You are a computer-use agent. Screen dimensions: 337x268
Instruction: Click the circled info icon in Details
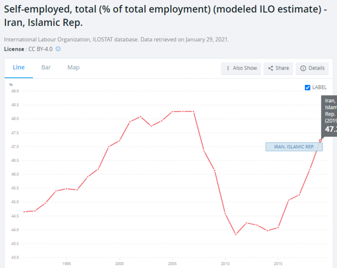point(303,68)
